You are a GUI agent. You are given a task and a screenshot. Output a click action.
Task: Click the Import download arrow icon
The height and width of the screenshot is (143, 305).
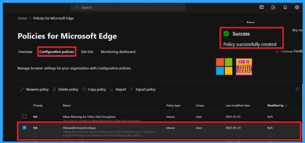click(x=112, y=89)
